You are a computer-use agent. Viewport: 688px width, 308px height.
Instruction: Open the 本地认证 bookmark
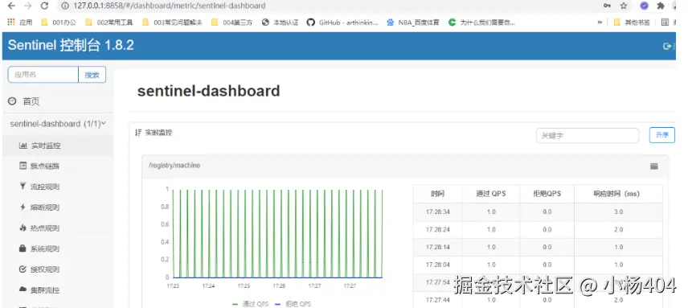(280, 23)
